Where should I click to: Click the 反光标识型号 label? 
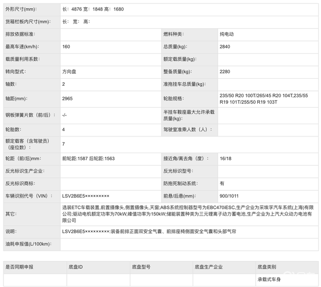point(178,171)
